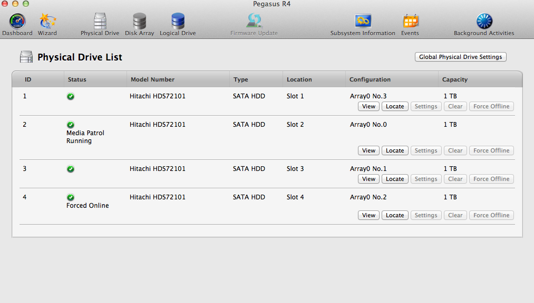Open the Logical Drive toolbar icon
This screenshot has width=534, height=303.
coord(178,21)
